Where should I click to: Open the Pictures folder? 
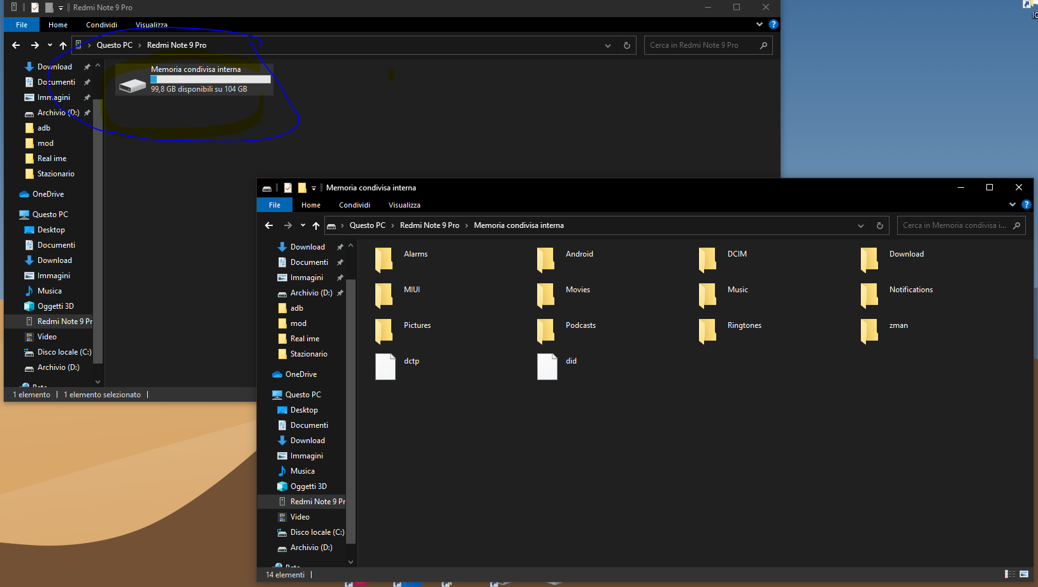pyautogui.click(x=403, y=330)
